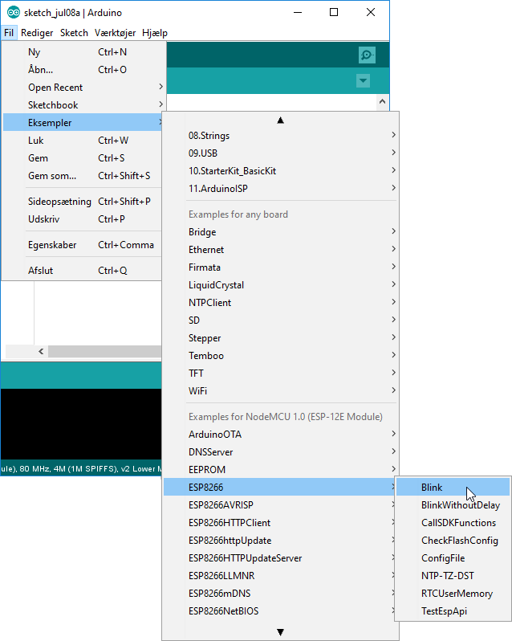Click the editor scrollbar up arrow
This screenshot has height=641, width=512.
coord(383,103)
